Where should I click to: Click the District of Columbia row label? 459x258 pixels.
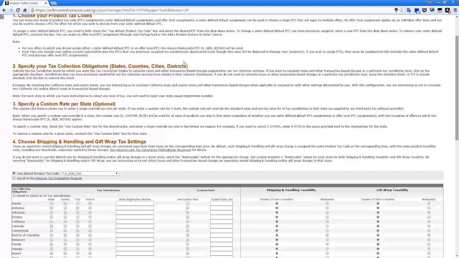pos(25,235)
